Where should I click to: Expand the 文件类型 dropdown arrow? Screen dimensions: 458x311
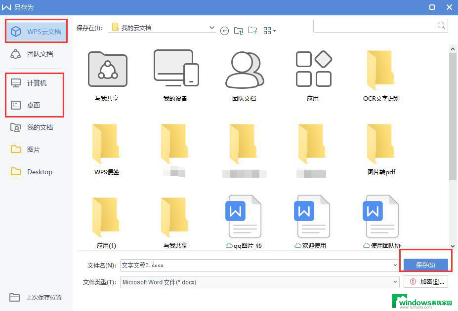tap(395, 282)
